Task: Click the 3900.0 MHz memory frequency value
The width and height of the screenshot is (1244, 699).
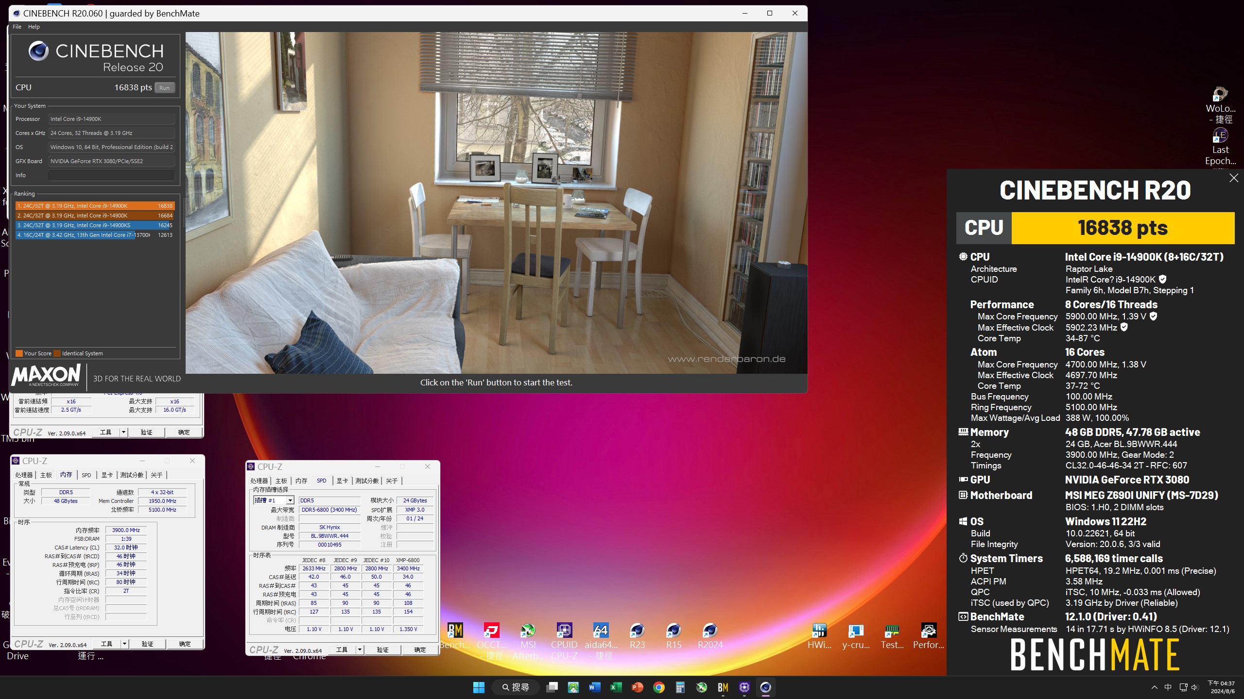Action: pyautogui.click(x=126, y=530)
